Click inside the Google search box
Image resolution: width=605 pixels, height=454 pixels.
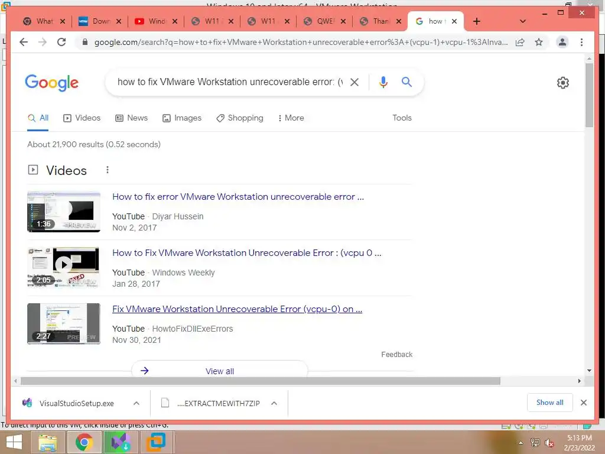coord(230,82)
